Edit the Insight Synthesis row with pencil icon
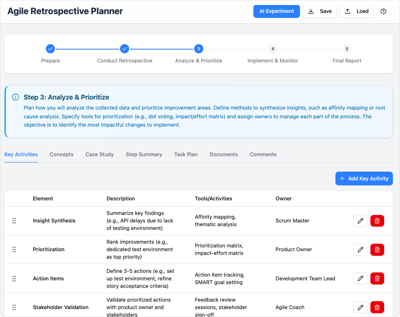Viewport: 400px width, 317px height. (x=360, y=221)
